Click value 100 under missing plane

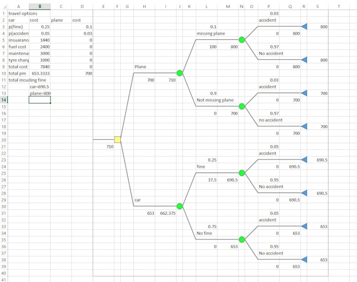pos(213,47)
